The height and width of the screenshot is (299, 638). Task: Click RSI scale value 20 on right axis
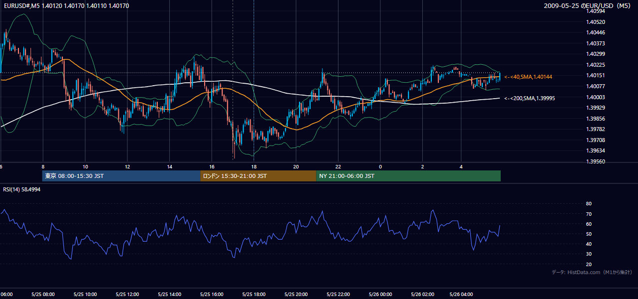(x=589, y=264)
